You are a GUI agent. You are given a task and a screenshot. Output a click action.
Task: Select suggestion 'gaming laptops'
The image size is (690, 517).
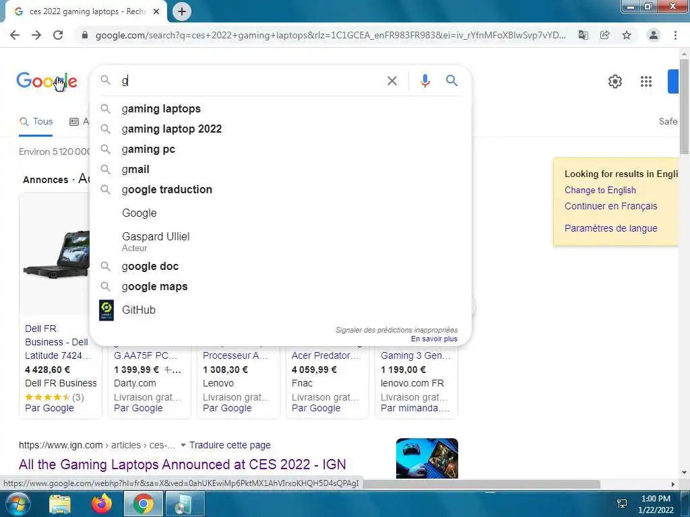(280, 108)
